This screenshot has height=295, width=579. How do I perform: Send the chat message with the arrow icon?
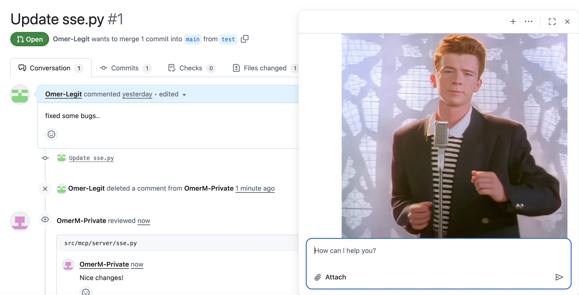(559, 277)
